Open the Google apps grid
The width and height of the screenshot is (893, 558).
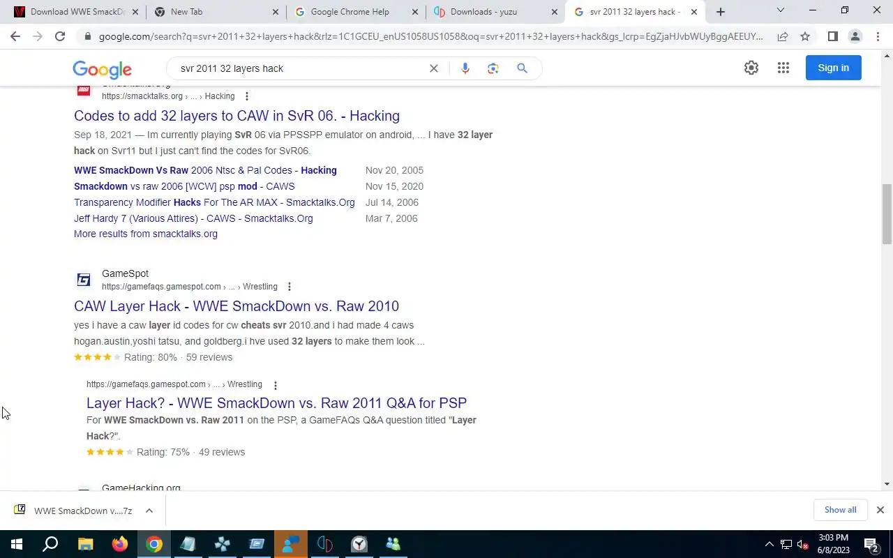click(x=783, y=68)
